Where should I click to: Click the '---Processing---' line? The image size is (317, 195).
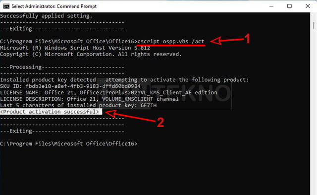62,67
